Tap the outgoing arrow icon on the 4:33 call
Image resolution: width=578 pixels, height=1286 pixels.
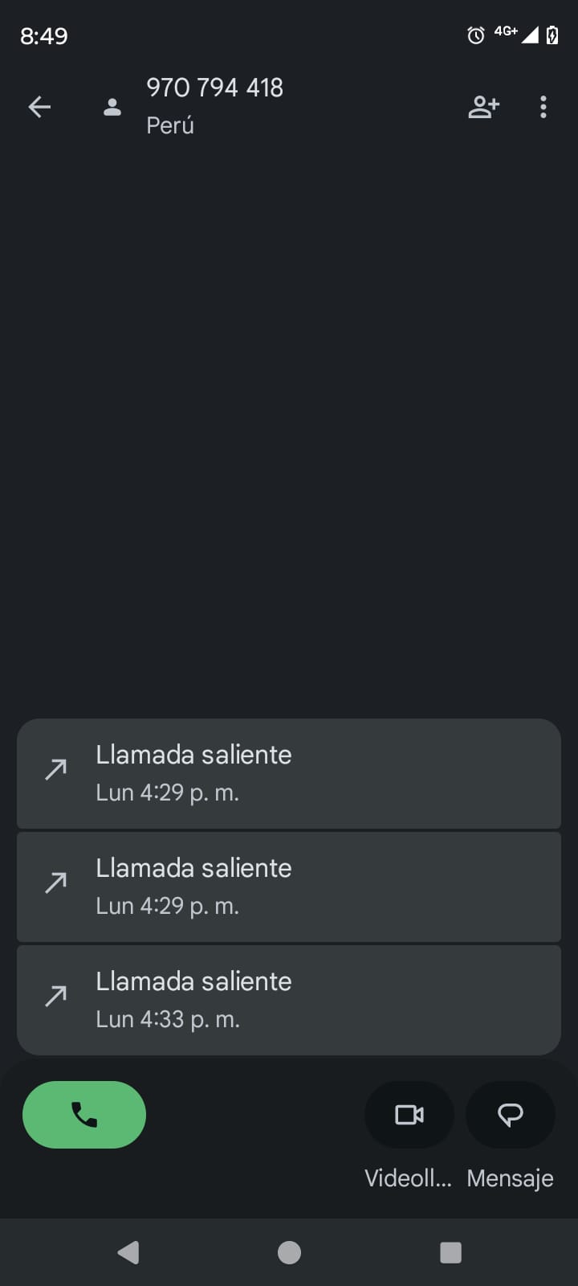(56, 997)
